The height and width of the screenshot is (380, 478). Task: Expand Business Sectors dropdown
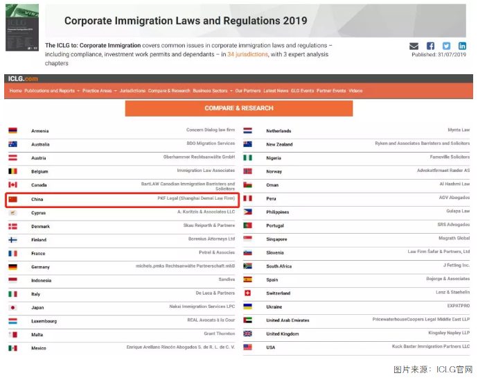(213, 91)
